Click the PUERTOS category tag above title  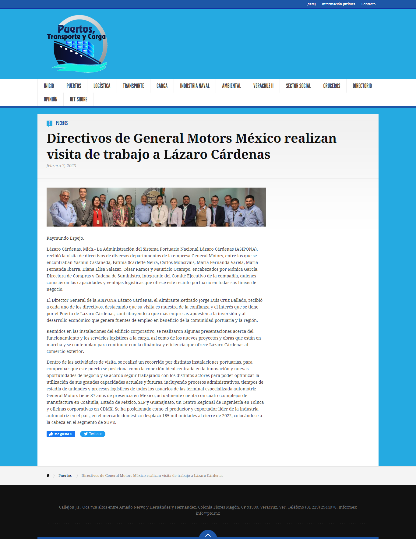pyautogui.click(x=62, y=123)
